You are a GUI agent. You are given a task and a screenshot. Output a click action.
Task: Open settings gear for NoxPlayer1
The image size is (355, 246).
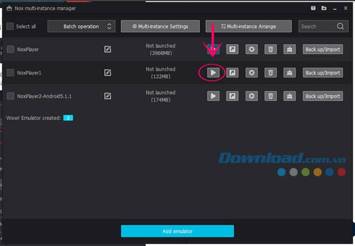pyautogui.click(x=252, y=73)
